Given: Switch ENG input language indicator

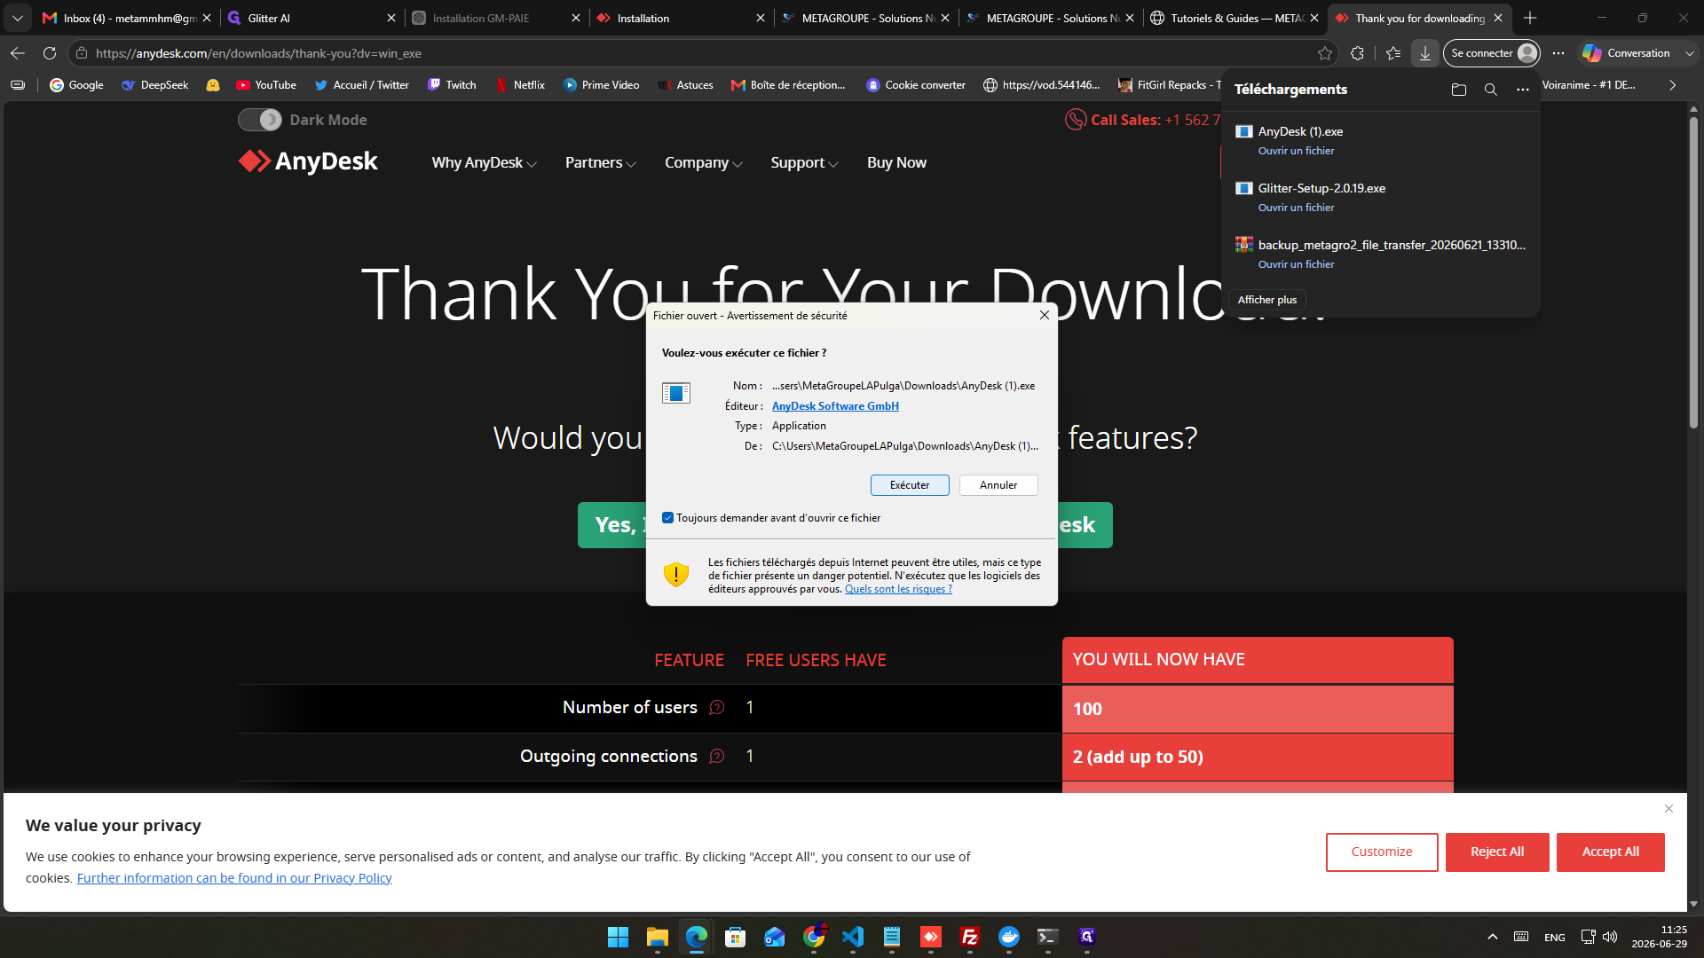Looking at the screenshot, I should point(1554,938).
